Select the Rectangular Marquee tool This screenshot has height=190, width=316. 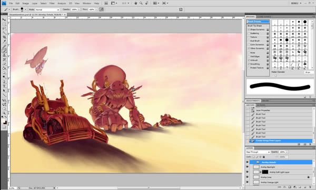[x=4, y=24]
